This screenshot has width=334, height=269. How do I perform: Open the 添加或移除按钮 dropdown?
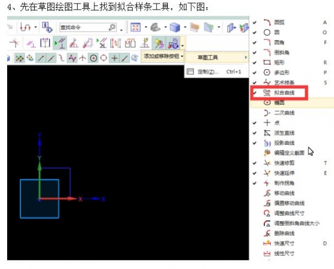[163, 56]
